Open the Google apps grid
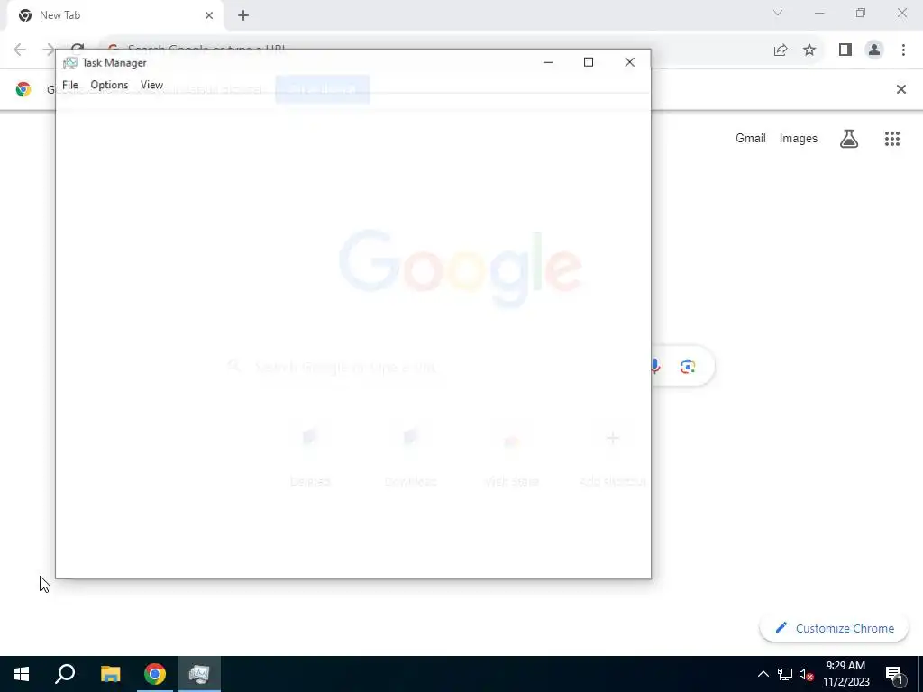Viewport: 923px width, 692px height. click(891, 139)
